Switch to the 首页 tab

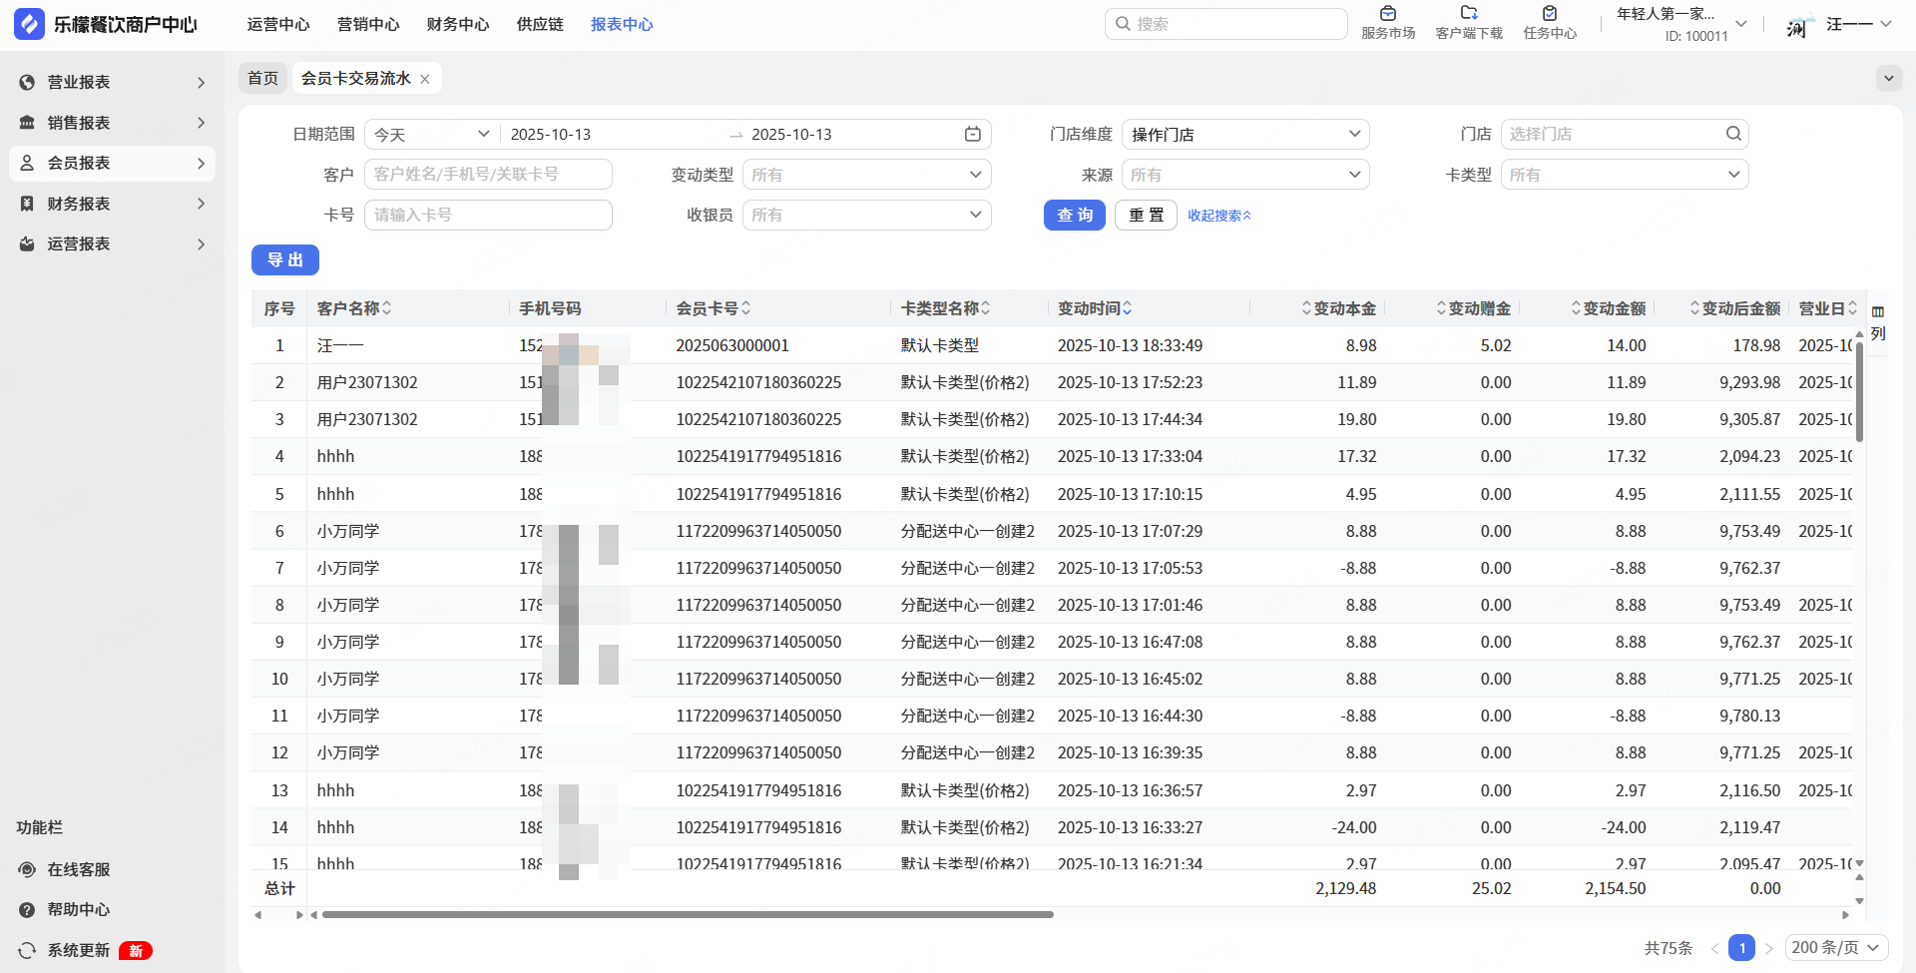pyautogui.click(x=262, y=78)
